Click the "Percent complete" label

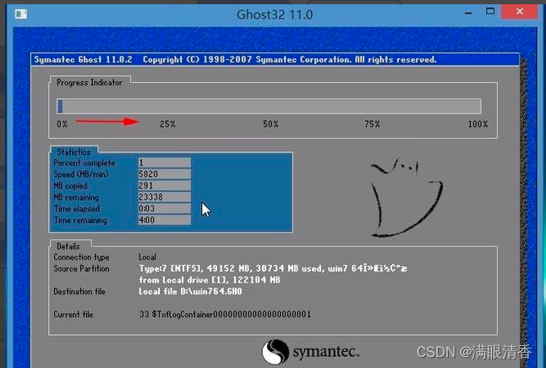(x=85, y=162)
